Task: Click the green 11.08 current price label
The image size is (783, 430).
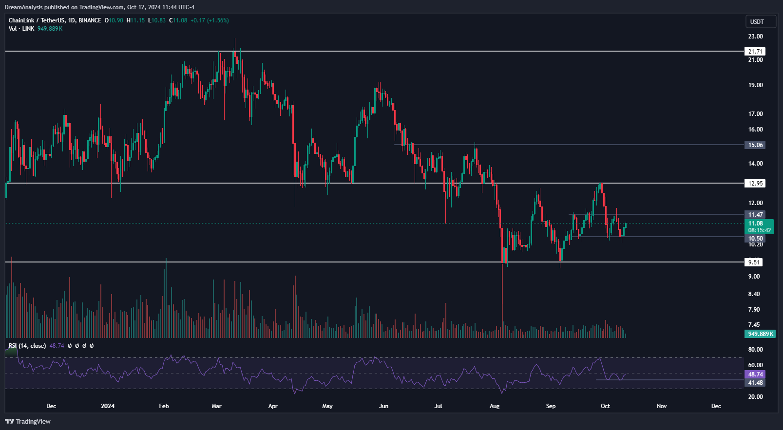Action: 756,224
